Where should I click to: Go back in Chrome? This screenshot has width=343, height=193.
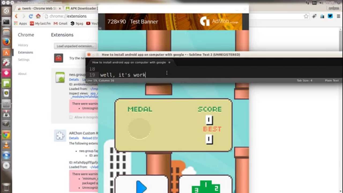16,16
